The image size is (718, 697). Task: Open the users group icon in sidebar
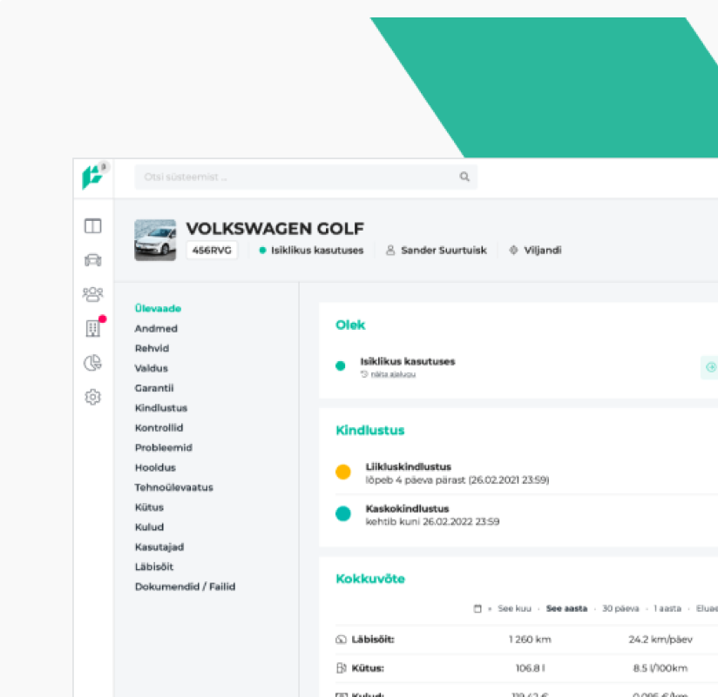[x=93, y=294]
